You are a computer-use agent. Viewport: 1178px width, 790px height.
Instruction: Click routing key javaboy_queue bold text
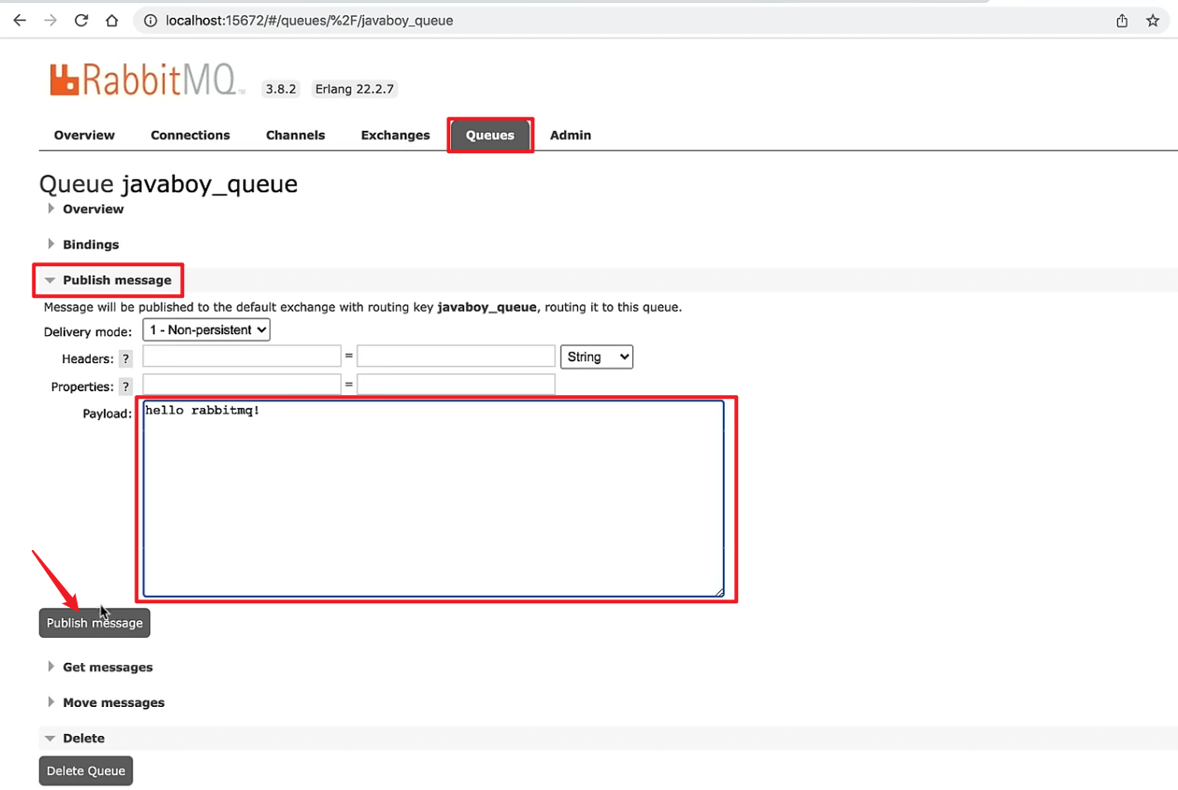487,307
